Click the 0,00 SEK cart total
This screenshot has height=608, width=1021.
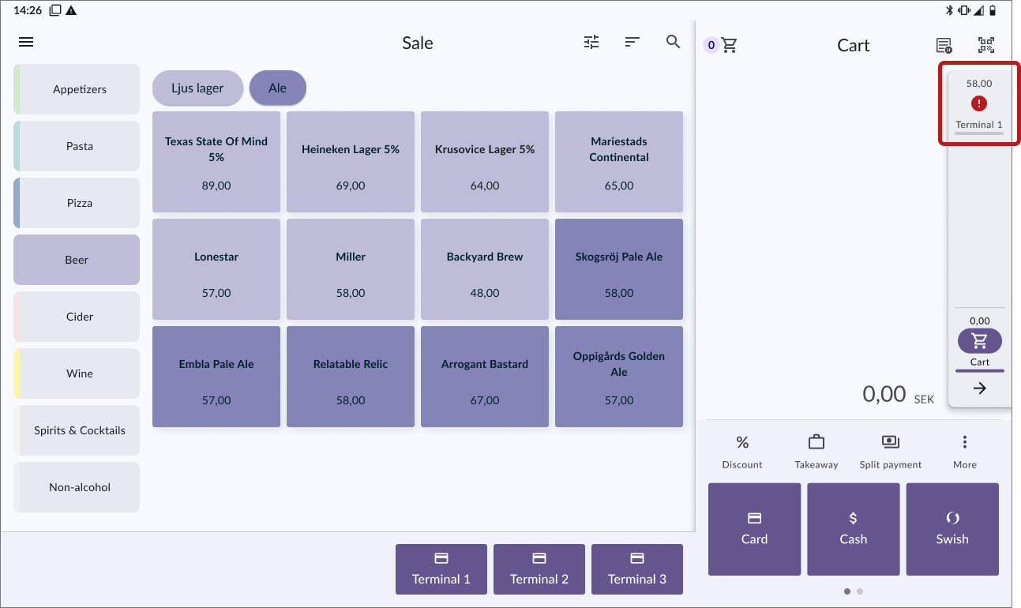pos(898,394)
